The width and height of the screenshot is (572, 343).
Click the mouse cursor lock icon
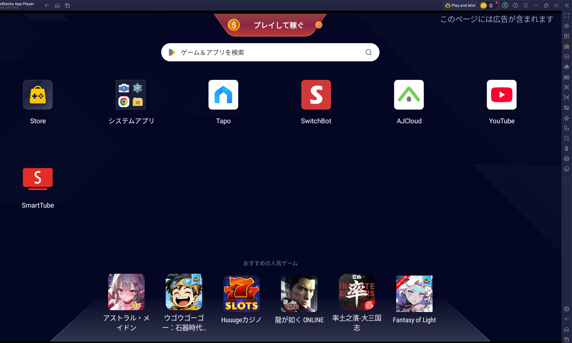pos(567,36)
